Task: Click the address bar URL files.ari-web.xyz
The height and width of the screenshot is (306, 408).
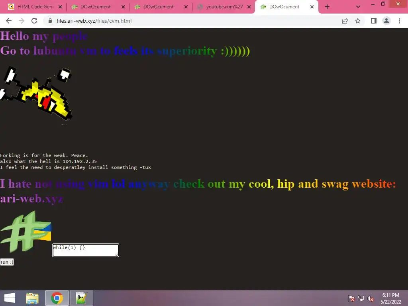Action: coord(94,21)
